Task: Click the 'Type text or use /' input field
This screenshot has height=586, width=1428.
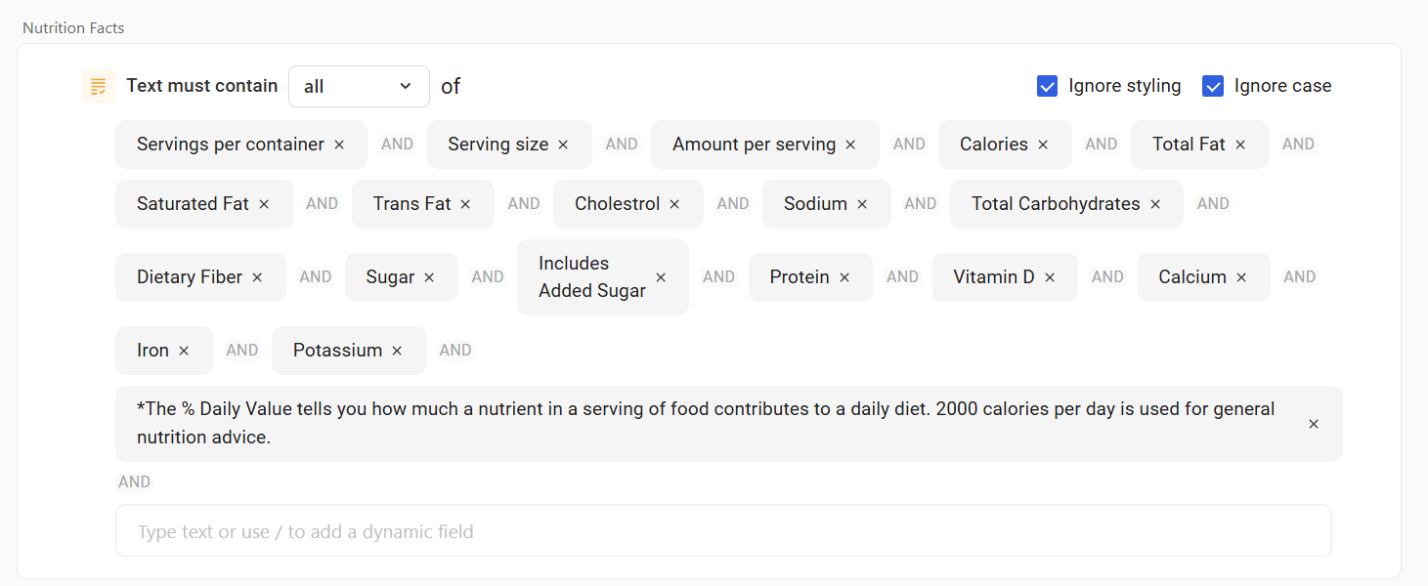Action: coord(723,531)
